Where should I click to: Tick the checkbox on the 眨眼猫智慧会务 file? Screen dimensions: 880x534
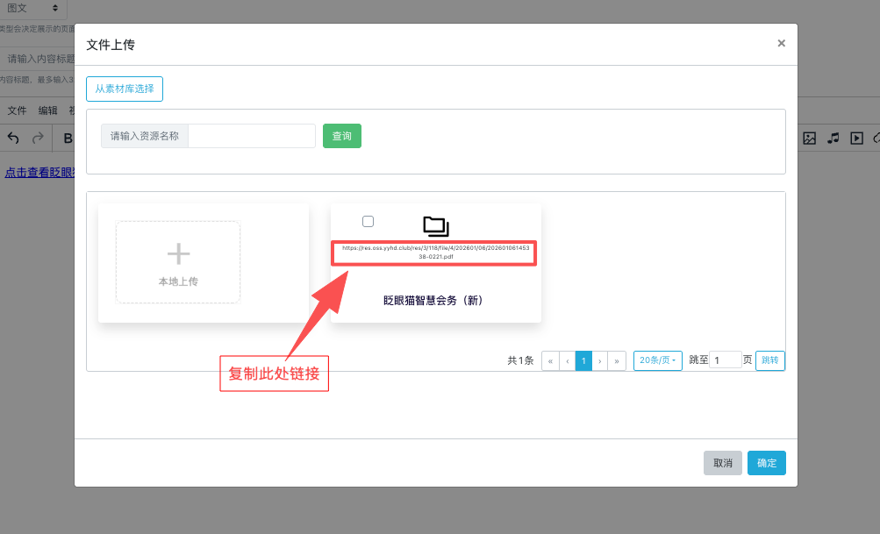click(368, 221)
